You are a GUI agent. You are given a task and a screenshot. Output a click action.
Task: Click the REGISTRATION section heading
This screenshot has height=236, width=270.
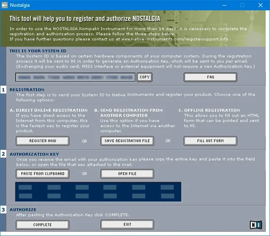point(27,90)
